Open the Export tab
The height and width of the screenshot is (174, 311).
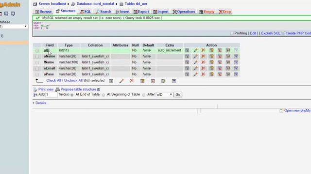141,12
